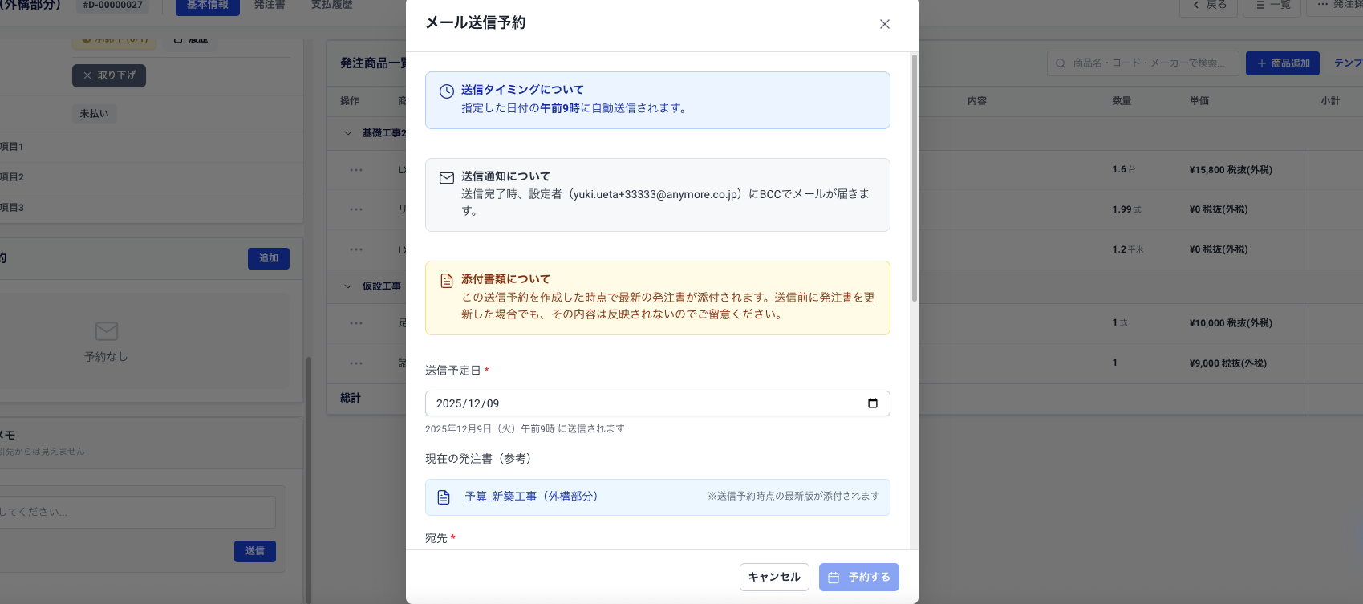Open the calendar picker for 送信予定日
The image size is (1363, 604).
point(873,403)
